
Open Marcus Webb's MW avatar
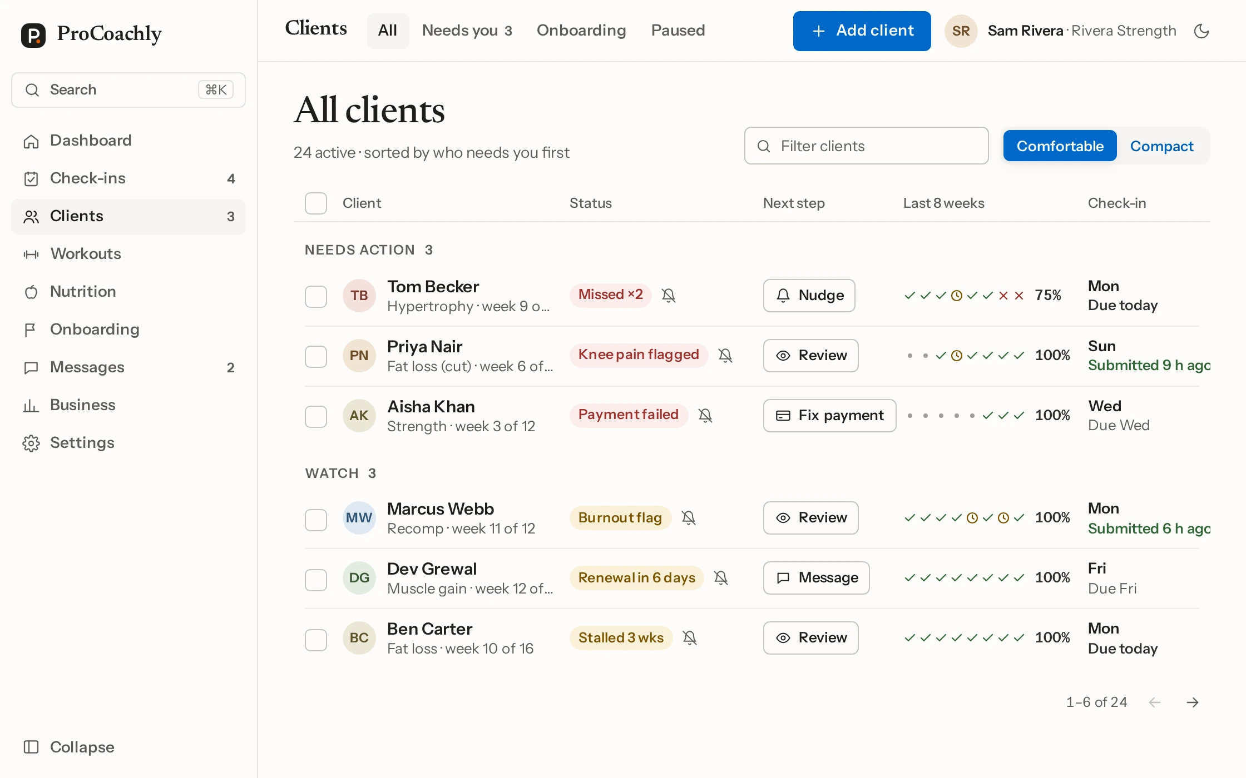[359, 518]
